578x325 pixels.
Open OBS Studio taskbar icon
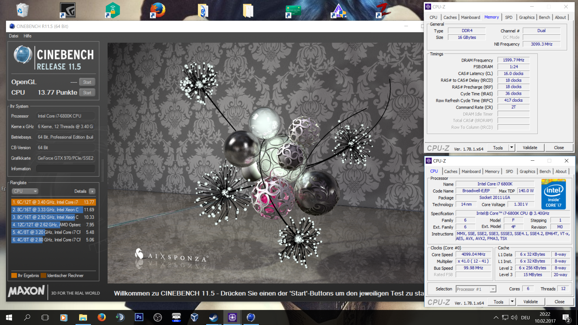tap(157, 317)
